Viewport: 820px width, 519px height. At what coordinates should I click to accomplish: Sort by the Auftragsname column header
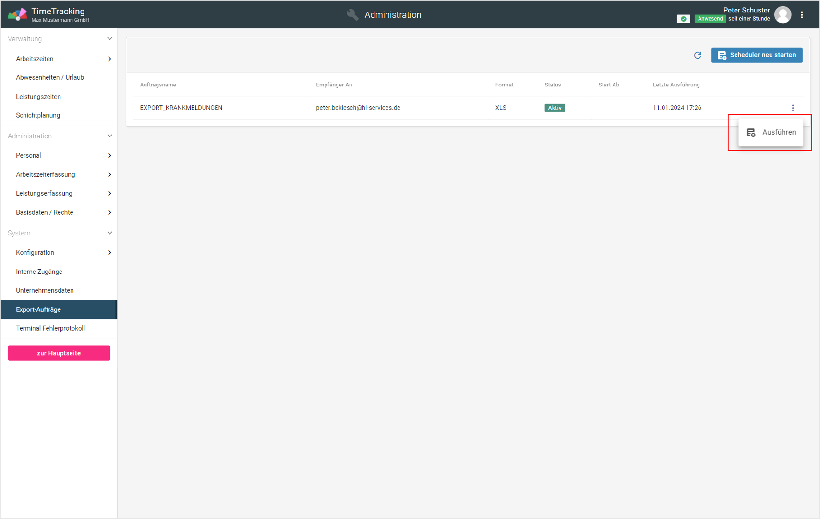pos(158,85)
